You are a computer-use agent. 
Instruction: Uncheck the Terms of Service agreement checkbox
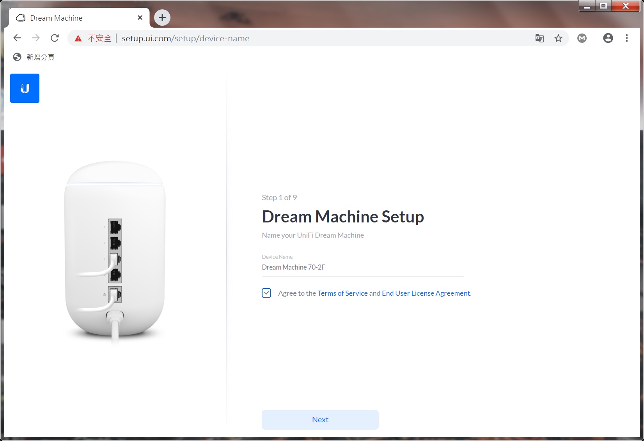pos(266,293)
